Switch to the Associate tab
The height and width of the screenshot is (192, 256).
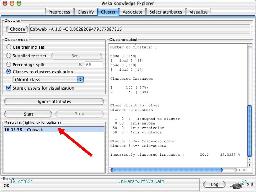[x=132, y=12]
